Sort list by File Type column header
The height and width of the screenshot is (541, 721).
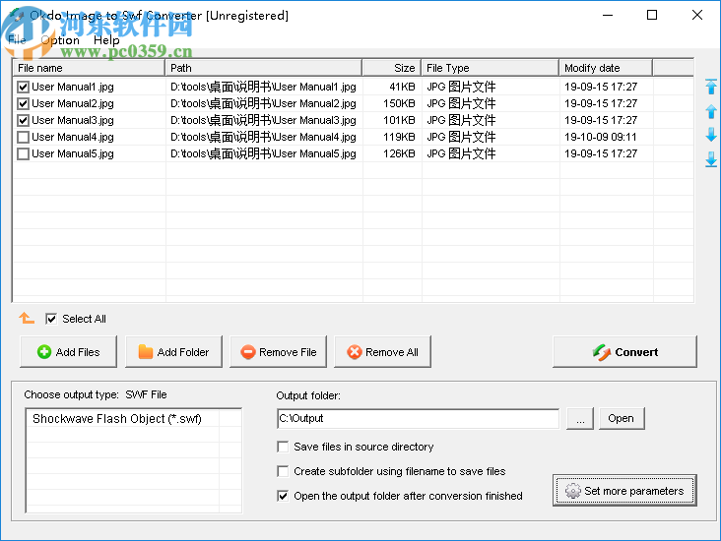tap(491, 68)
